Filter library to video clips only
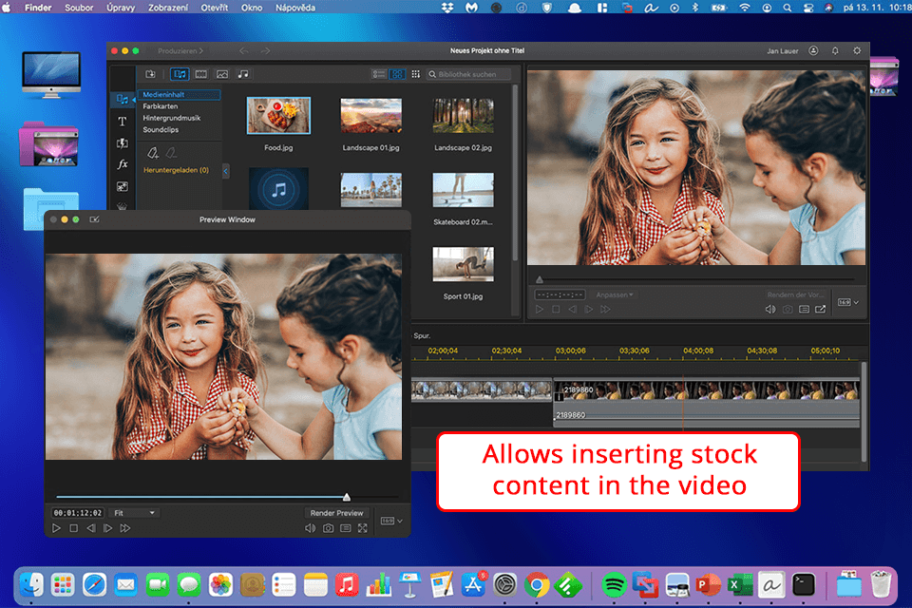Screen dimensions: 912x608 (200, 74)
